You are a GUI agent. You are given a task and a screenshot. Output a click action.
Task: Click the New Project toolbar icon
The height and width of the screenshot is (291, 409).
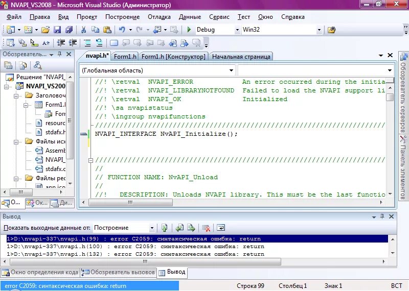click(x=10, y=30)
